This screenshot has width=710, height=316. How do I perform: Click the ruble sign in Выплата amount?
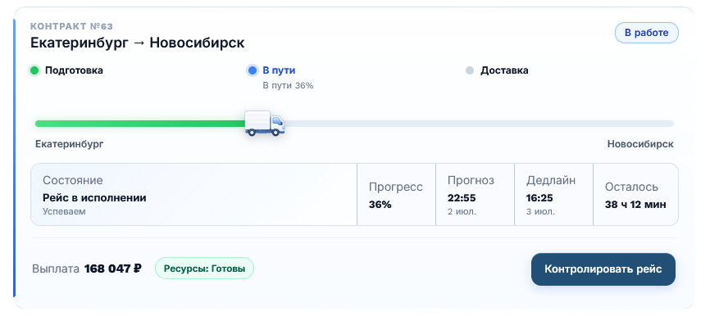tap(137, 269)
